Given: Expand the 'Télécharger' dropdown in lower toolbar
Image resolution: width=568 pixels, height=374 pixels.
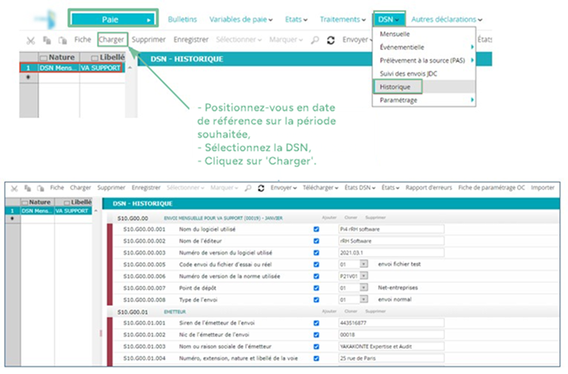Looking at the screenshot, I should 320,189.
